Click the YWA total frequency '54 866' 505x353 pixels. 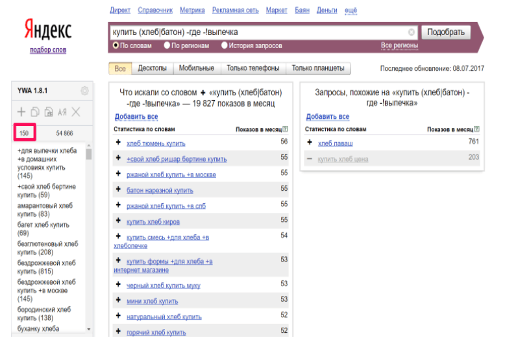64,133
